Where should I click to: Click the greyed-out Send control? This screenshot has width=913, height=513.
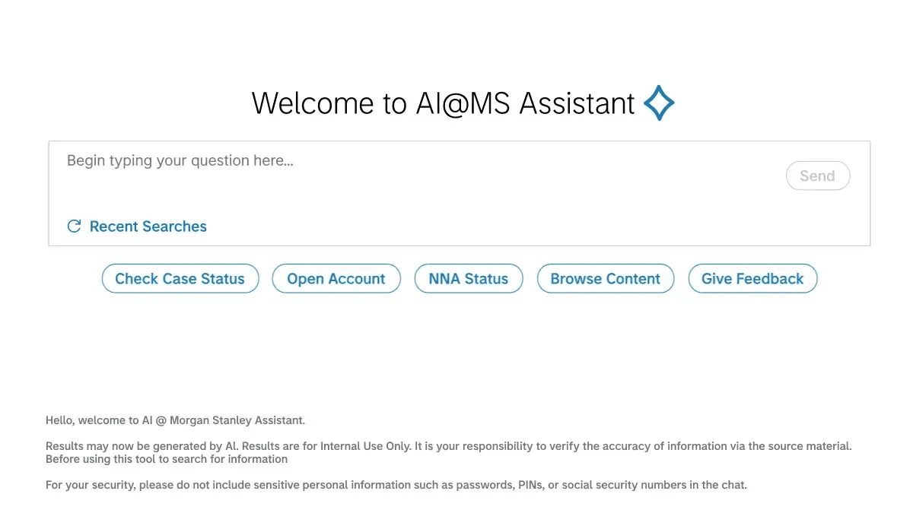(818, 176)
